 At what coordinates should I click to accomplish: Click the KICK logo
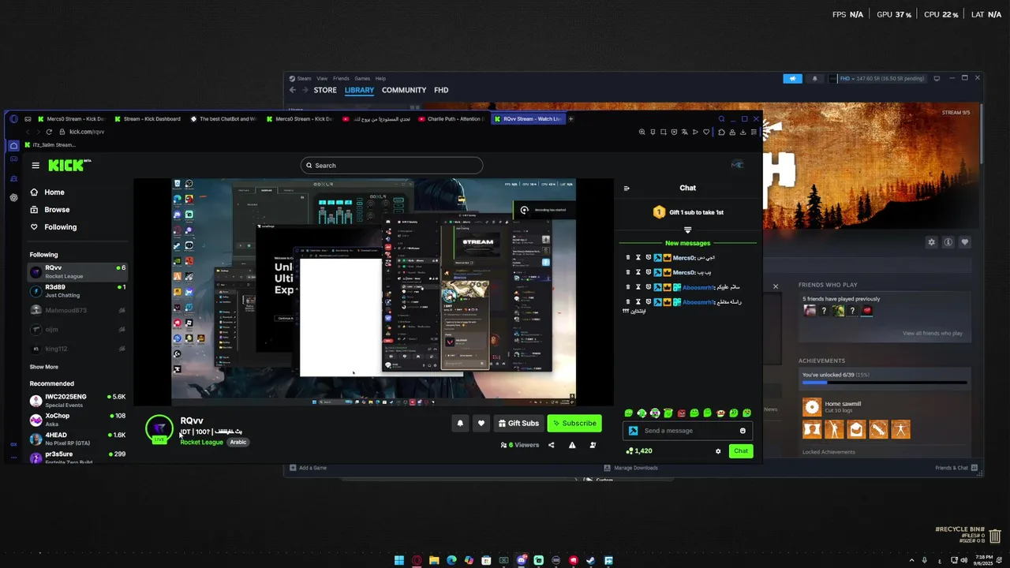[68, 165]
